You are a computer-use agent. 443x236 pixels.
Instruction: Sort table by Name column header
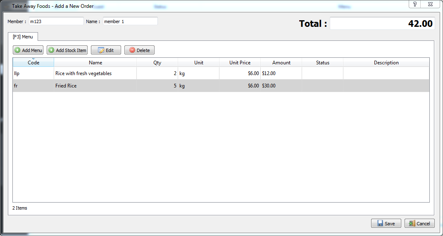[95, 63]
